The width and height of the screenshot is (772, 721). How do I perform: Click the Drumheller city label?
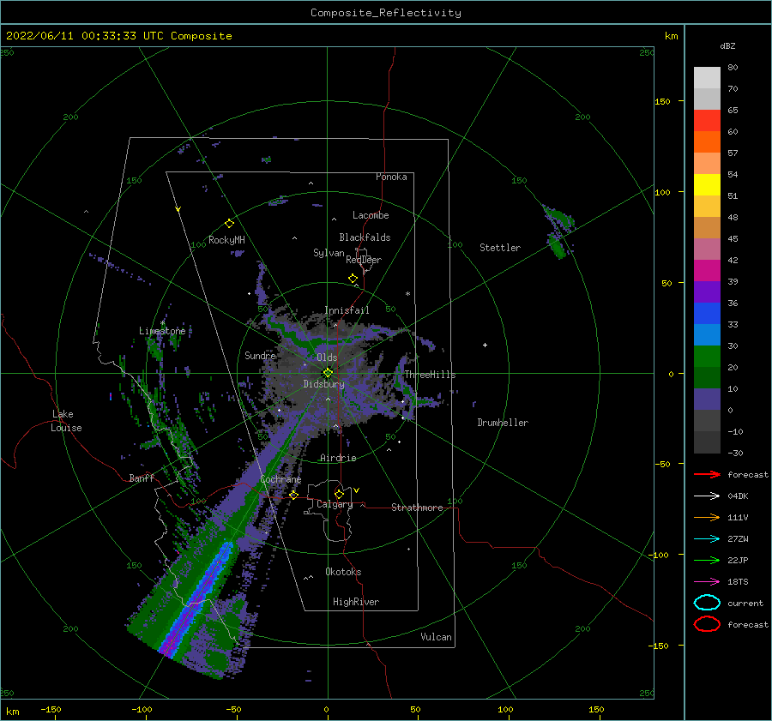tap(503, 423)
